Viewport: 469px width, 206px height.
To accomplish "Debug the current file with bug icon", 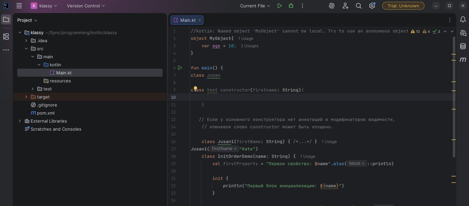I will 291,6.
